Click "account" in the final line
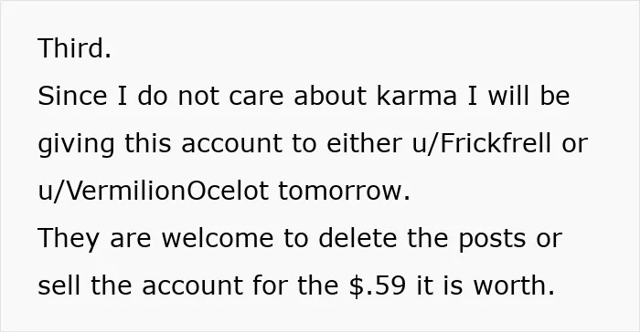The height and width of the screenshot is (332, 640). [x=192, y=286]
